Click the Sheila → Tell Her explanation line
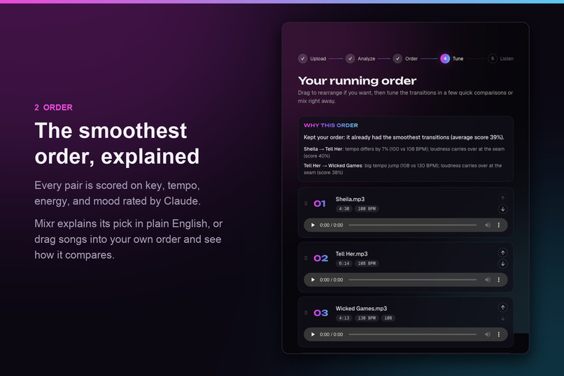The image size is (564, 376). click(x=404, y=152)
